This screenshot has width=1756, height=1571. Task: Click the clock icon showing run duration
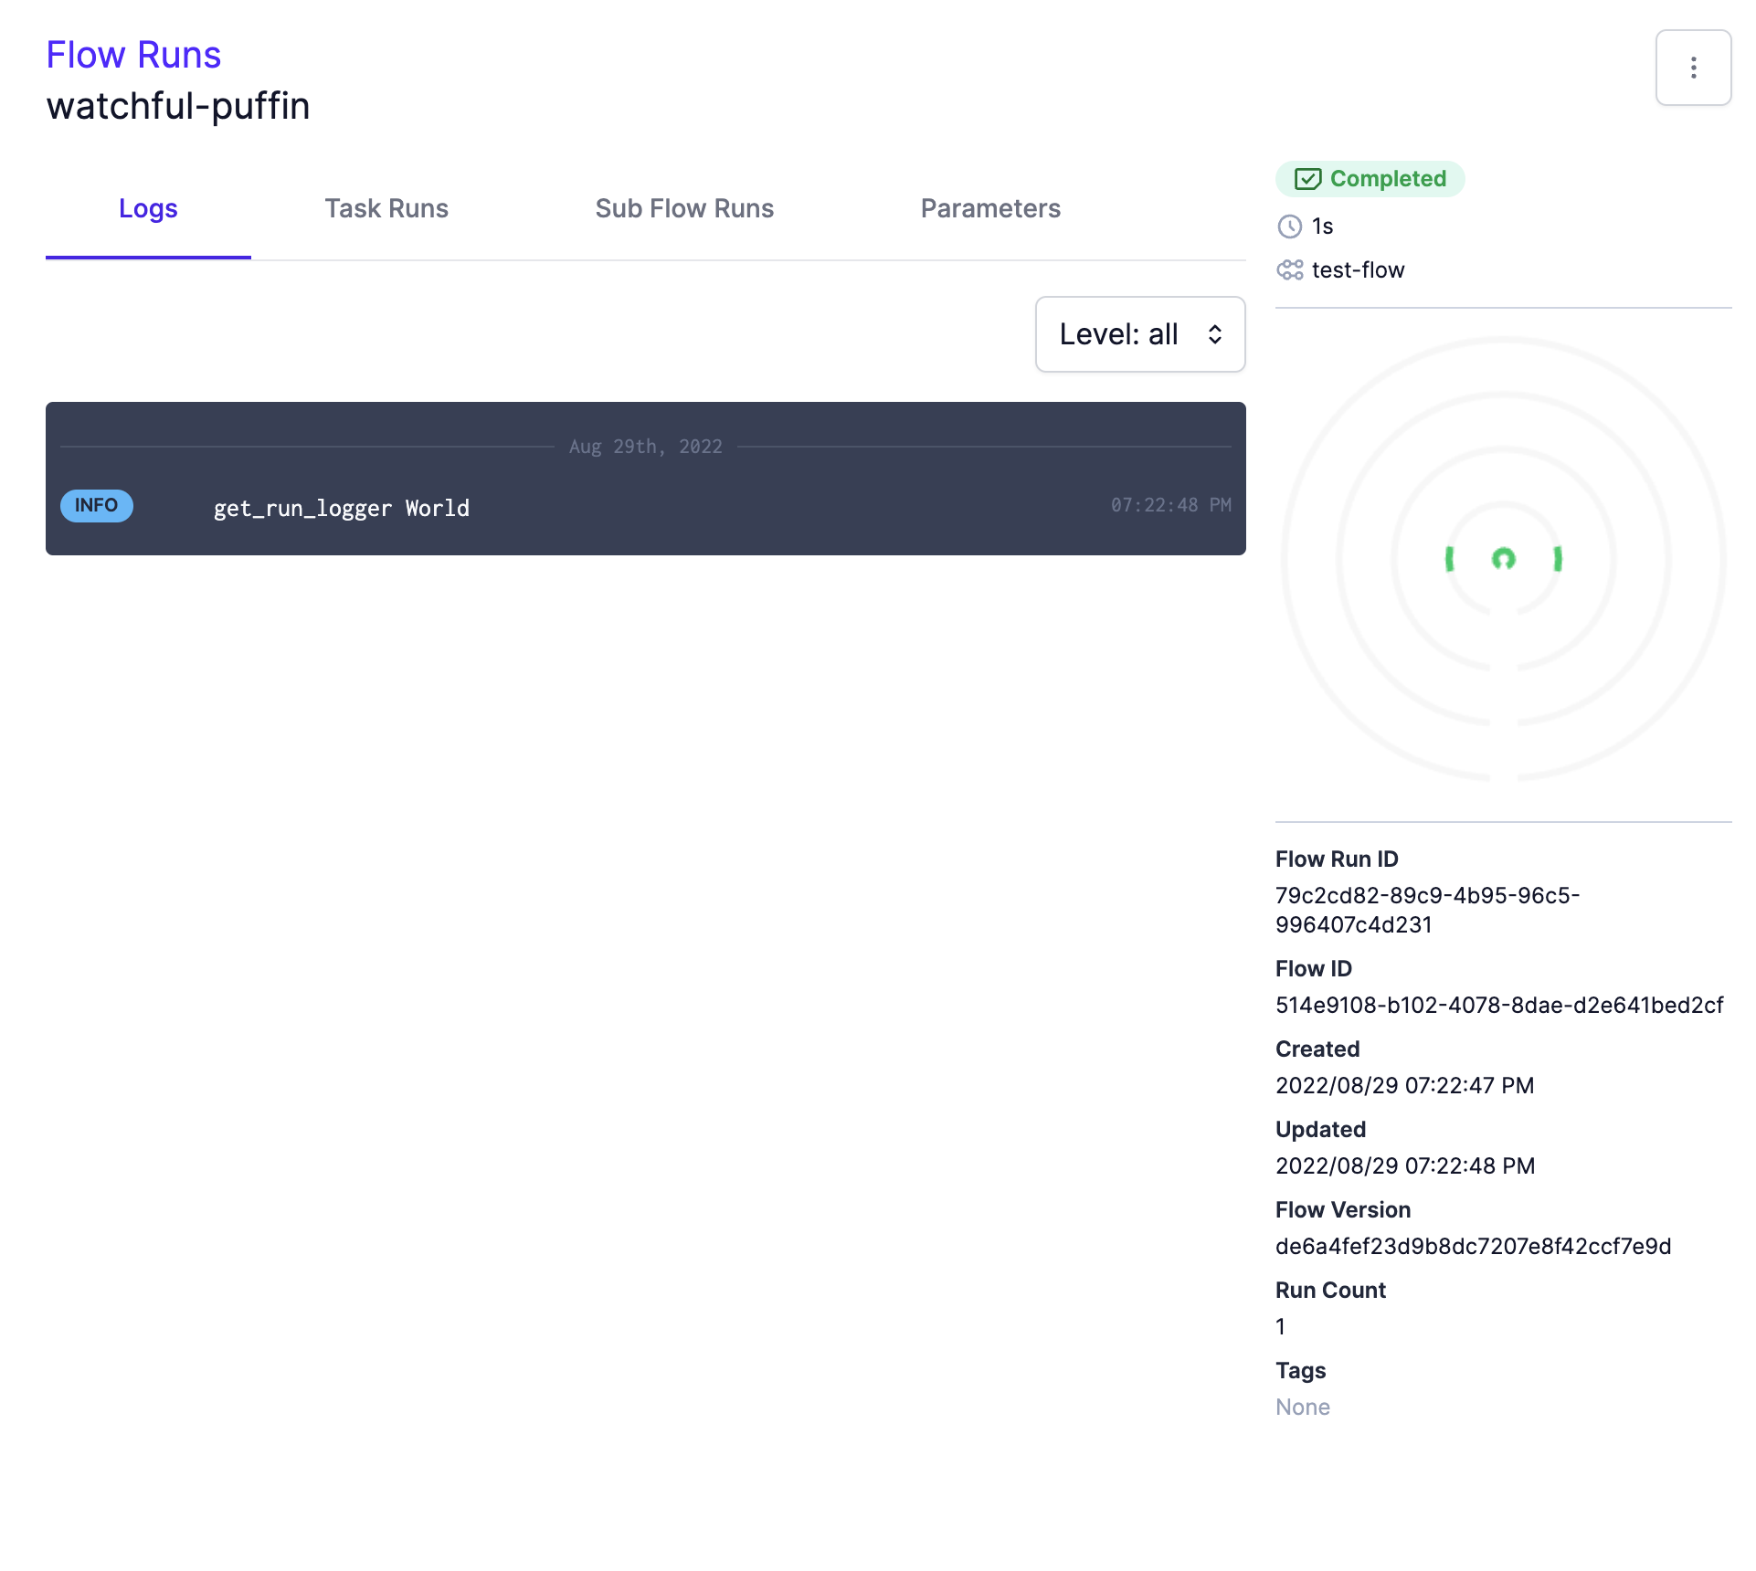point(1290,227)
